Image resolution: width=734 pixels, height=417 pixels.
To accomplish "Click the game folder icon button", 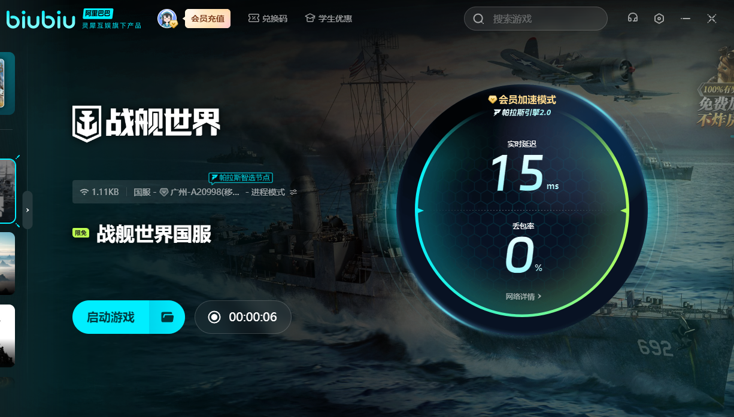I will click(x=168, y=317).
